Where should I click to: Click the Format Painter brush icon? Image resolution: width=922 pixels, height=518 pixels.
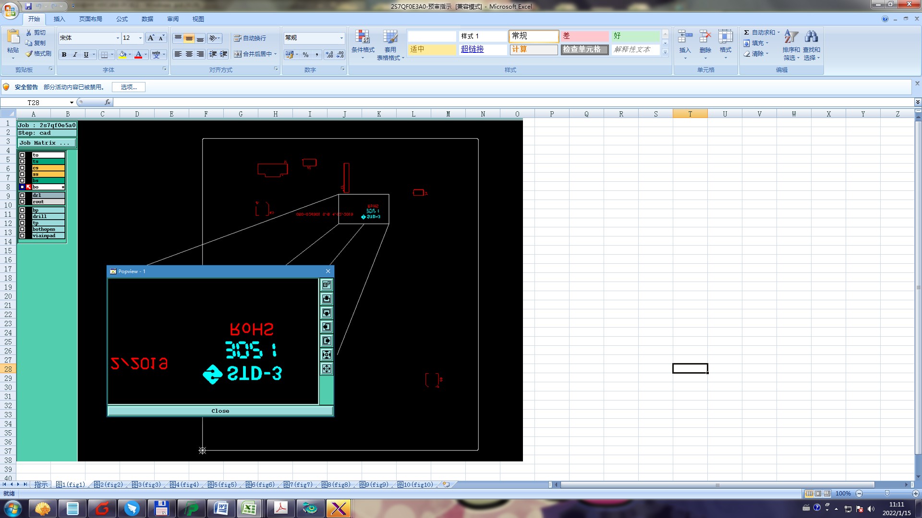(x=29, y=54)
